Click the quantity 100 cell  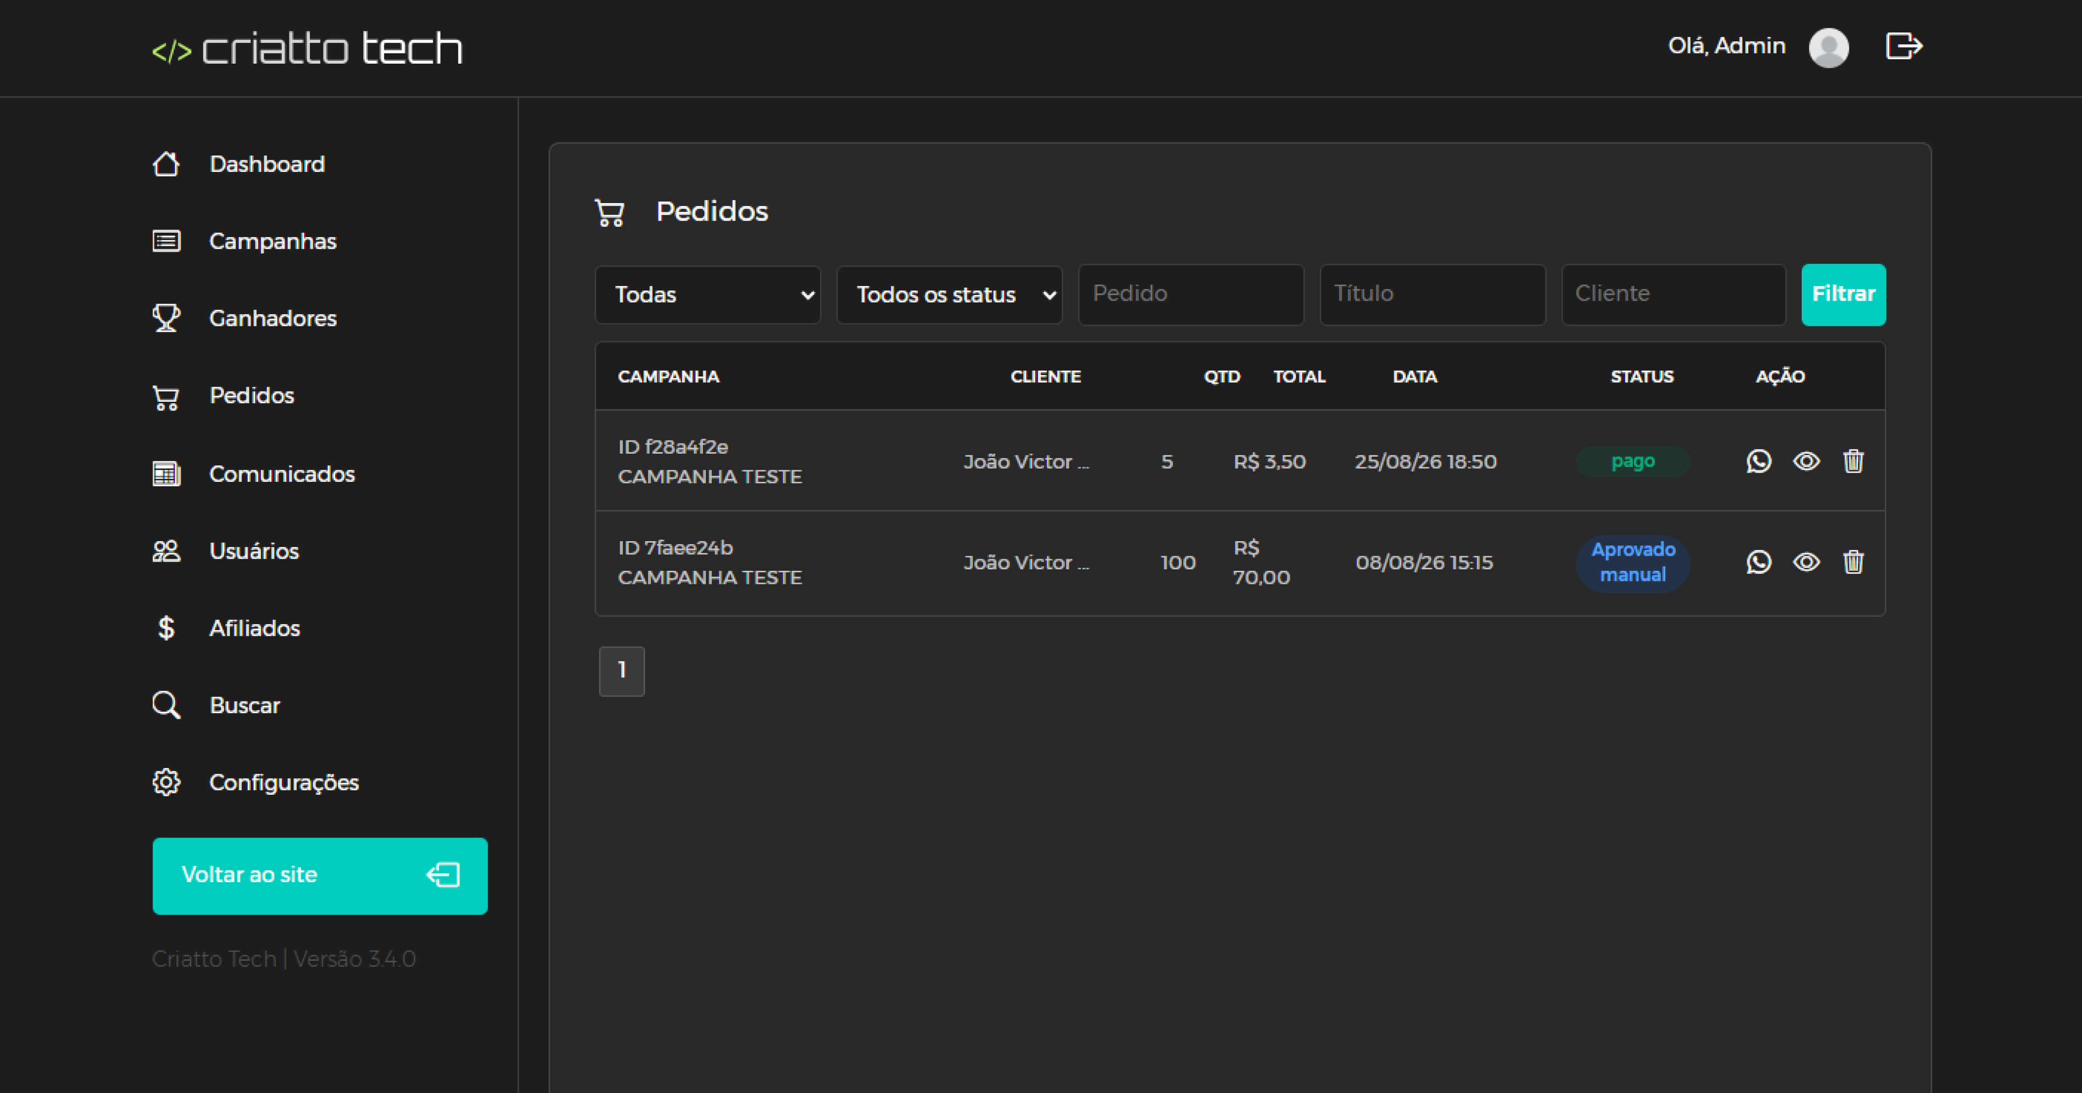tap(1178, 563)
